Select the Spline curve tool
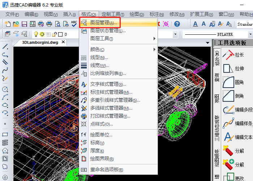This screenshot has height=181, width=253. [x=5, y=70]
